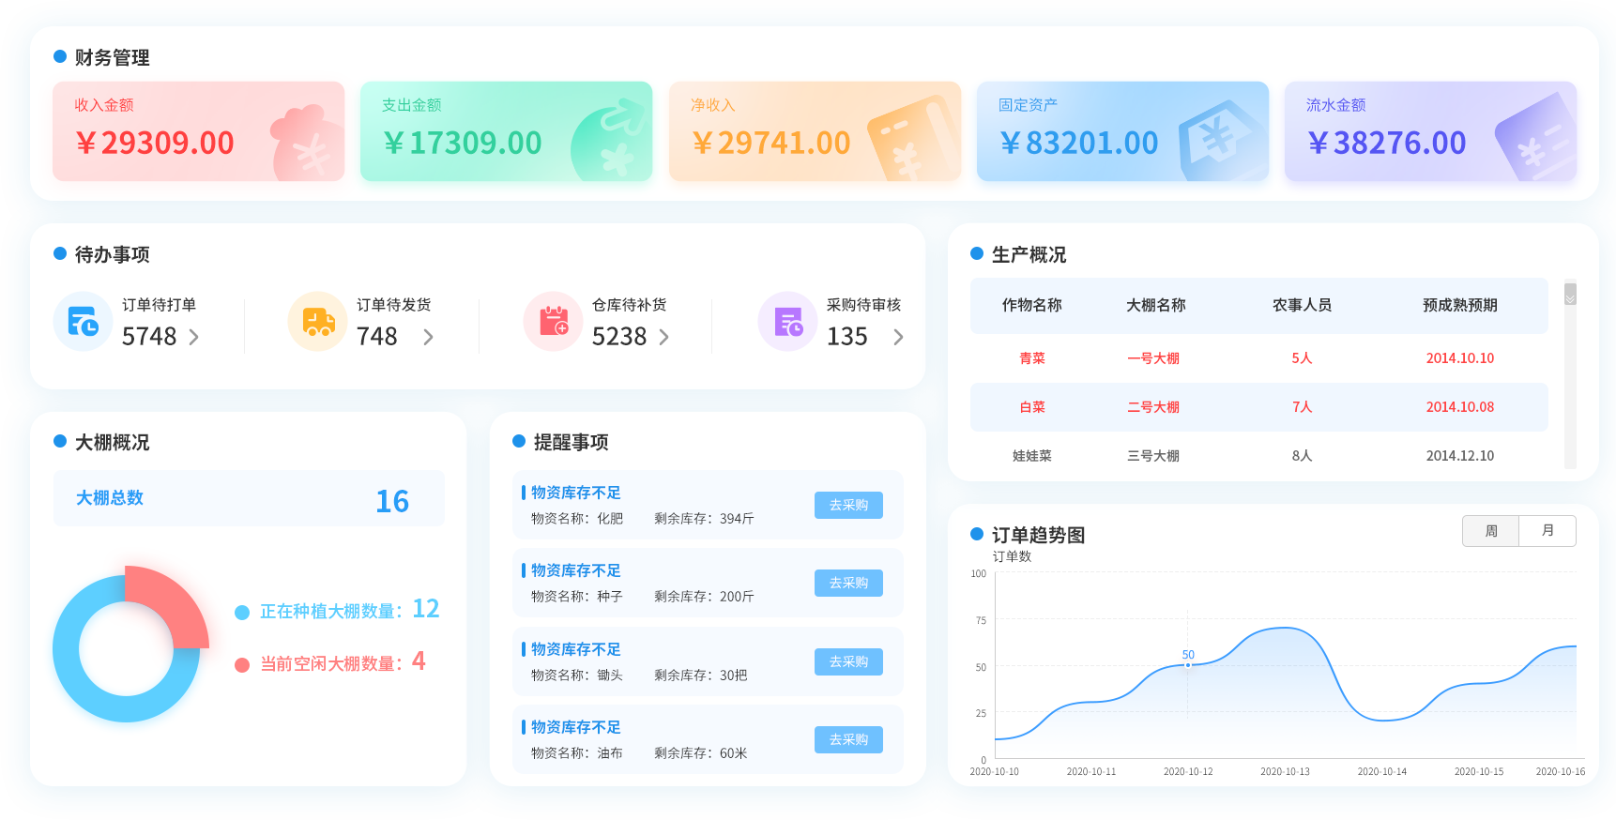Click 去采购 button for 油布
Image resolution: width=1616 pixels, height=820 pixels.
[848, 739]
